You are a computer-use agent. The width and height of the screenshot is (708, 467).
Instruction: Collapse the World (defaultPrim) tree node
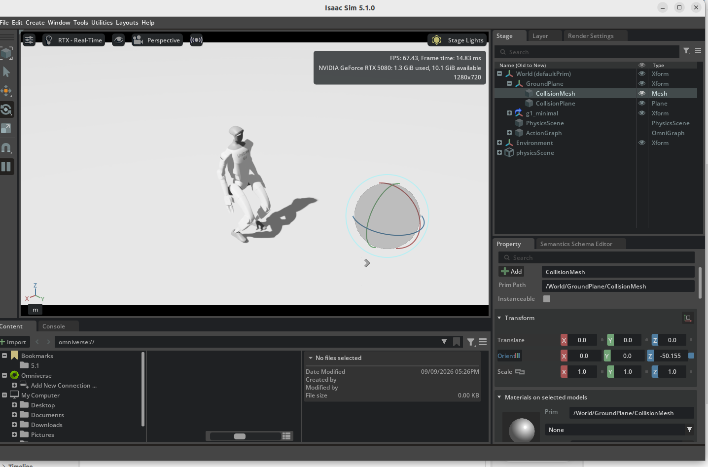pyautogui.click(x=499, y=73)
